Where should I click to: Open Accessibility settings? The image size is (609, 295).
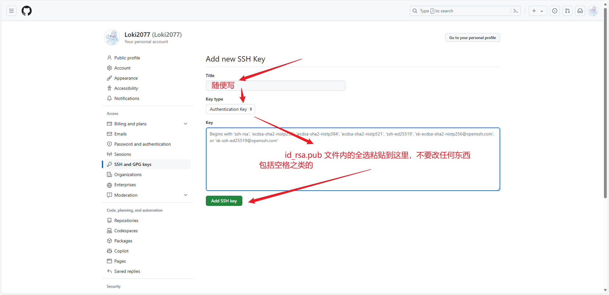(126, 88)
